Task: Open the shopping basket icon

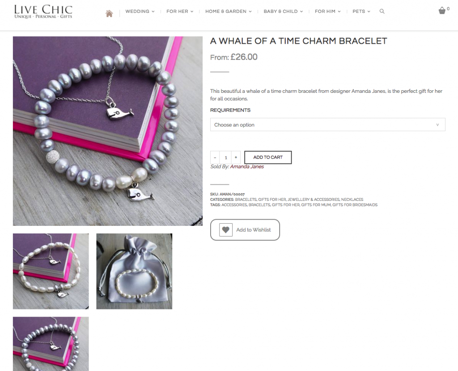Action: 442,11
